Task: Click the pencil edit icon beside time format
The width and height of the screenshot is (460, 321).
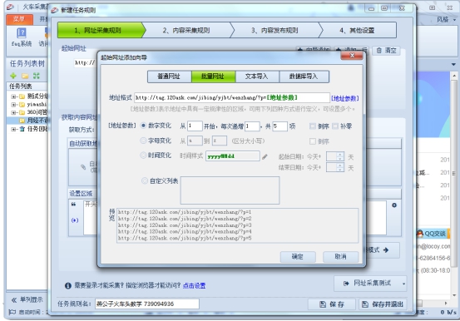Action: tap(265, 157)
